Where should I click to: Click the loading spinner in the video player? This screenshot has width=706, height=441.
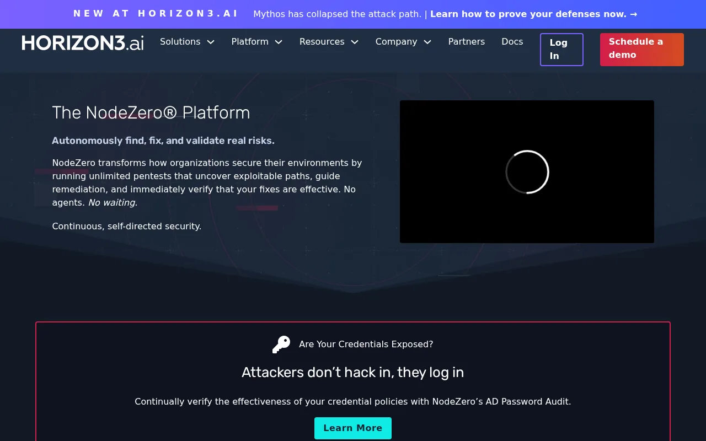(527, 172)
